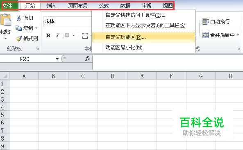Open the 文件 (File) tab
This screenshot has width=243, height=150.
coord(9,6)
